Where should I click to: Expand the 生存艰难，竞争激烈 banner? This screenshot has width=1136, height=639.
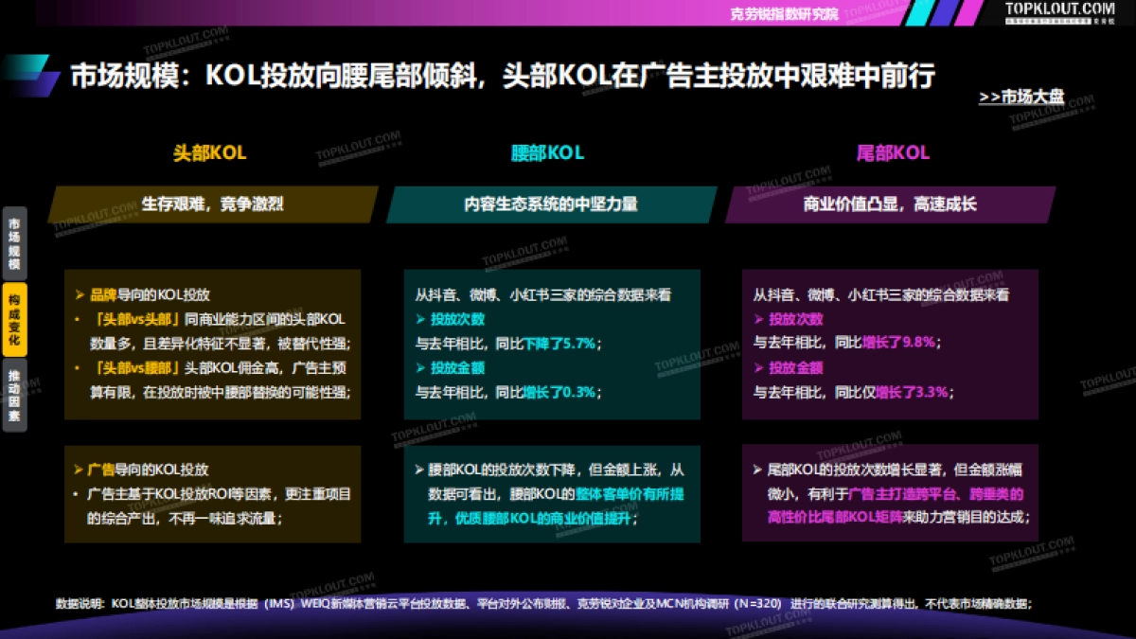pos(212,204)
